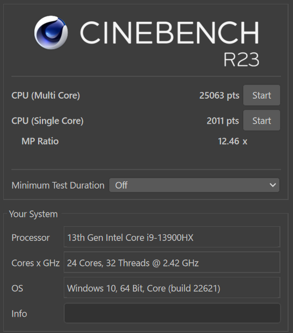
Task: Click the R23 version label
Action: pyautogui.click(x=241, y=59)
